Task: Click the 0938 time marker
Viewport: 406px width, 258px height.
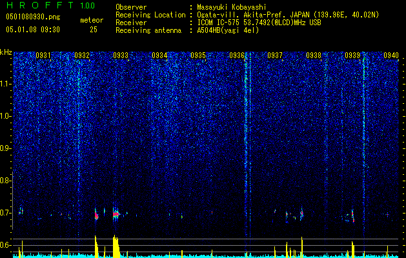Action: [314, 55]
